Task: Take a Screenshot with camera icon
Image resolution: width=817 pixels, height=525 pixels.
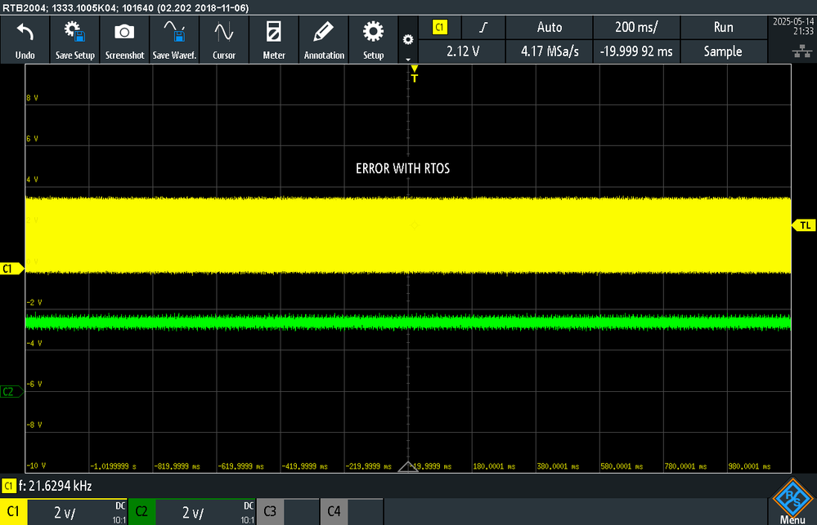Action: (124, 40)
